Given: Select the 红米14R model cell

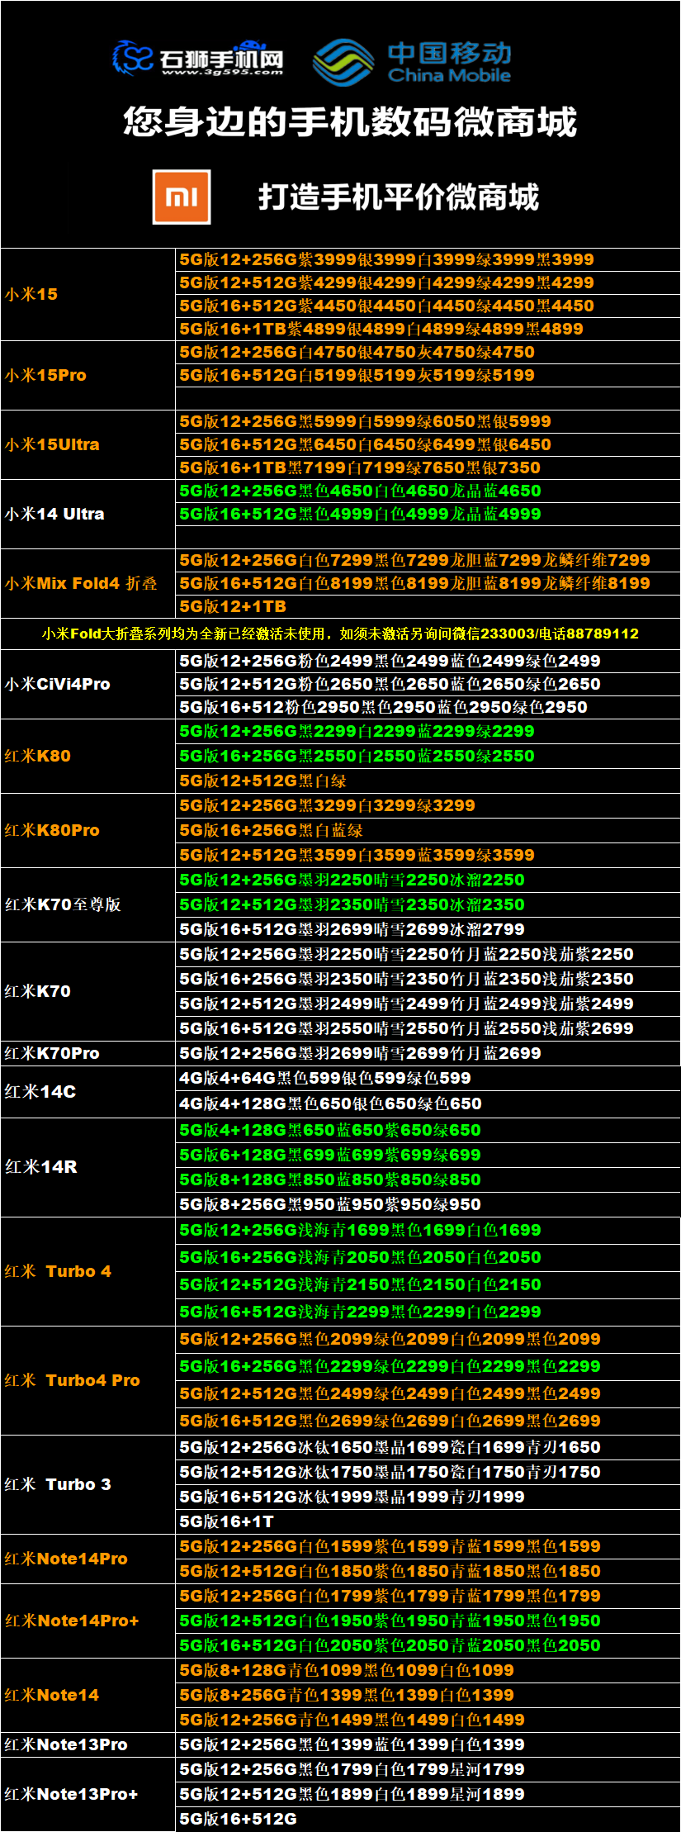Looking at the screenshot, I should (x=87, y=1167).
